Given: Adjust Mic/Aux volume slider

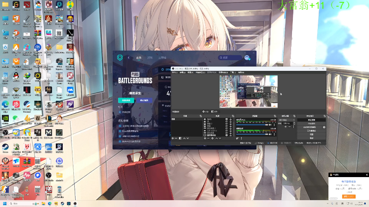Looking at the screenshot, I should coord(252,125).
